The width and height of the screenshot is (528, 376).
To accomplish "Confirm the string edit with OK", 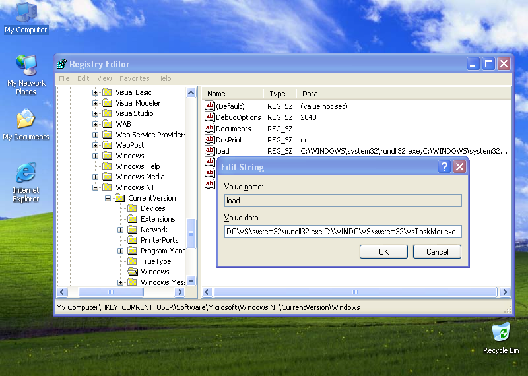I will tap(383, 251).
